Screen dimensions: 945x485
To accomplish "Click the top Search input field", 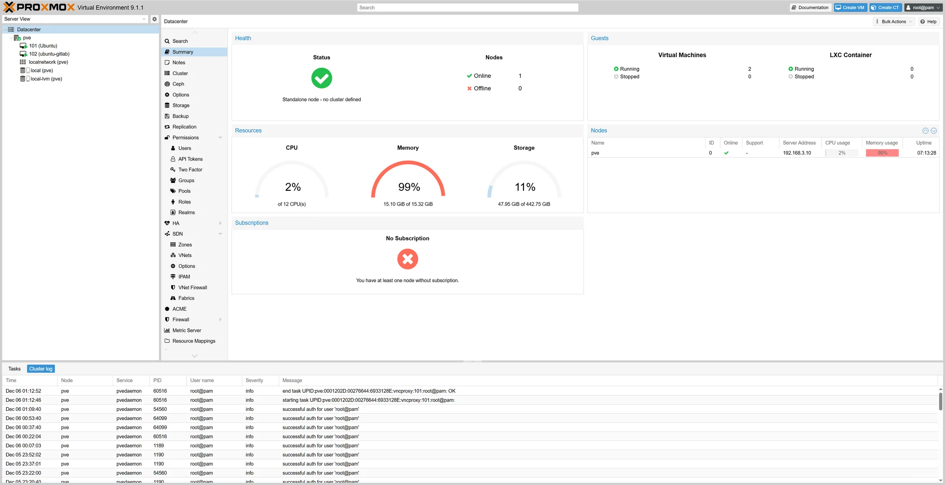I will click(467, 8).
